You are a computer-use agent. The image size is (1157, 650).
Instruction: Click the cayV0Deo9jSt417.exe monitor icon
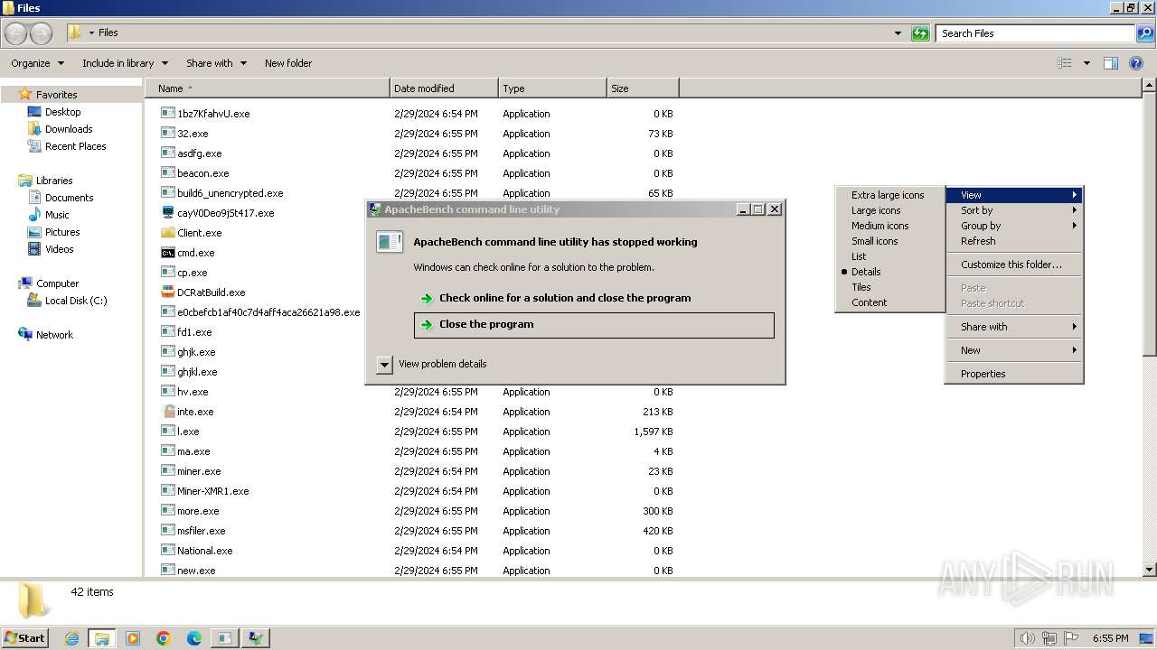click(x=168, y=213)
